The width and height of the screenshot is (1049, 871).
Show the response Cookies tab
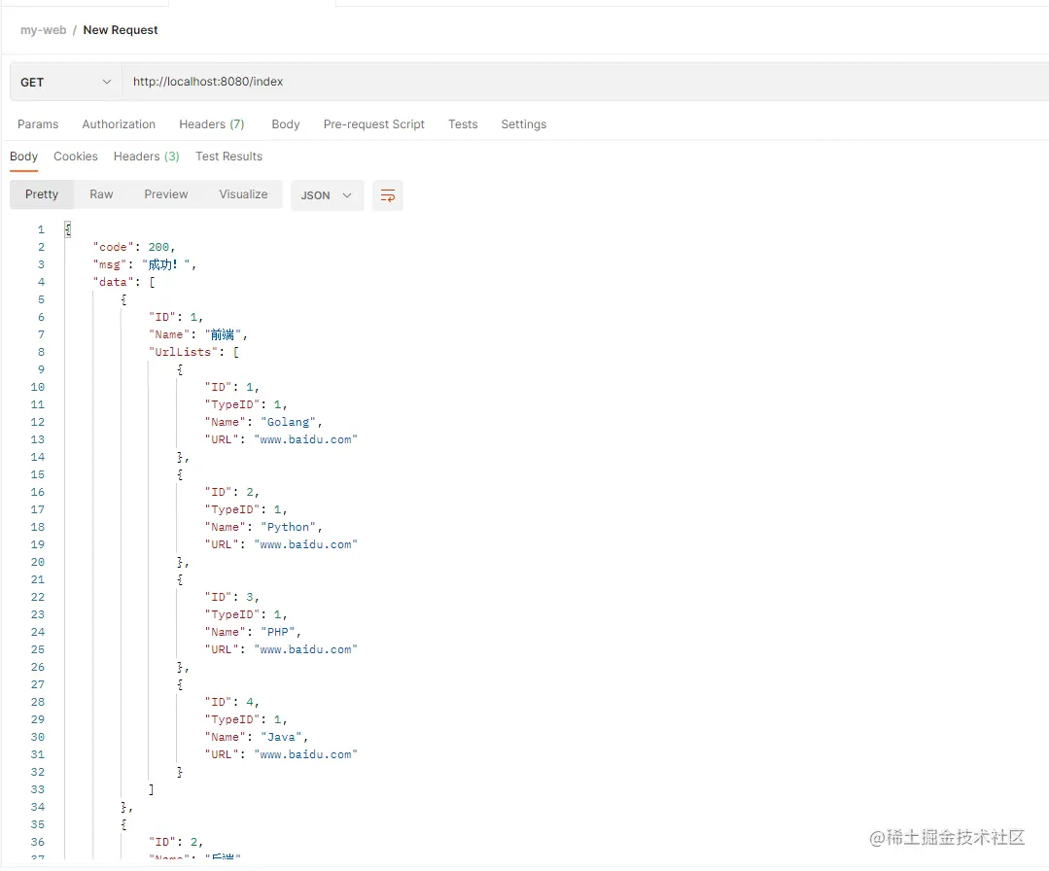[76, 157]
